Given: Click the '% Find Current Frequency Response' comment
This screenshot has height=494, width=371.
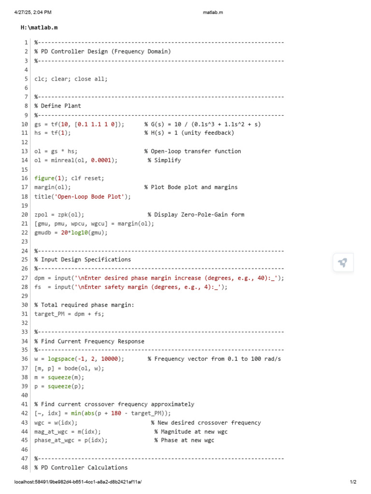Looking at the screenshot, I should tap(89, 341).
